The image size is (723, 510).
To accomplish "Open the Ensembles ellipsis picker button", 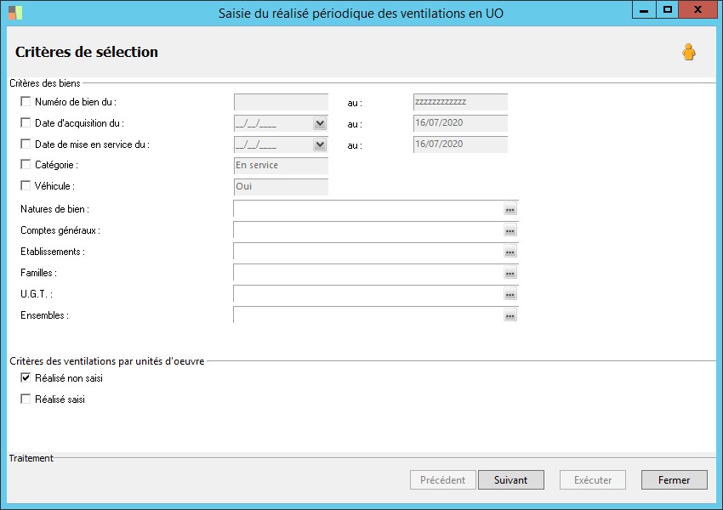I will [x=510, y=315].
